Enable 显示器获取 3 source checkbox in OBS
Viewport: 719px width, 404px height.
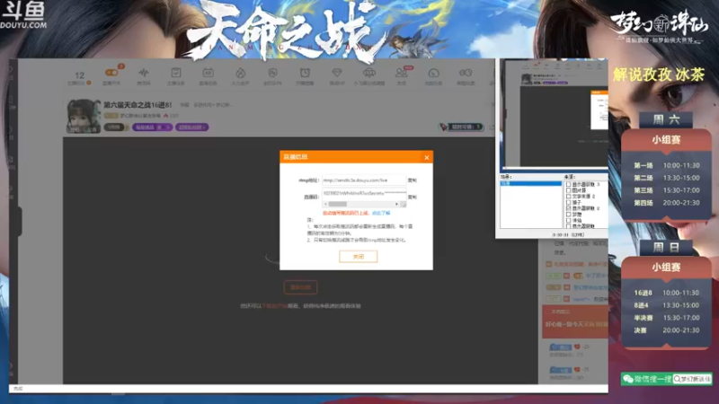pyautogui.click(x=568, y=184)
